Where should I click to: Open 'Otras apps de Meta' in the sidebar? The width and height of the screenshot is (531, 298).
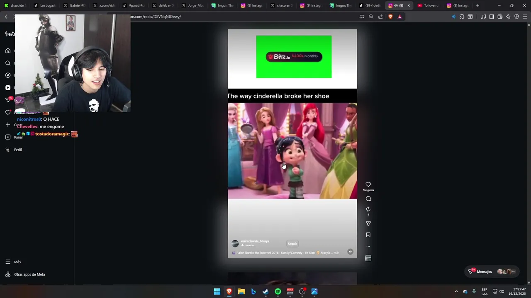tap(25, 274)
